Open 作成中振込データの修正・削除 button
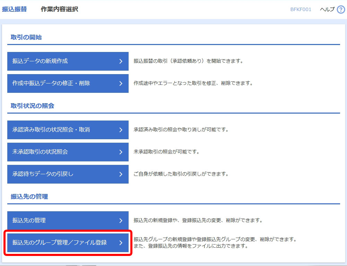 pos(68,83)
